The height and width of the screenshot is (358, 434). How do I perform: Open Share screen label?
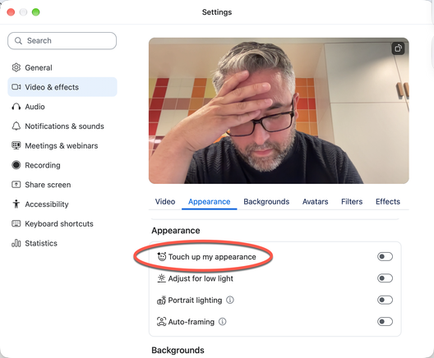tap(48, 185)
